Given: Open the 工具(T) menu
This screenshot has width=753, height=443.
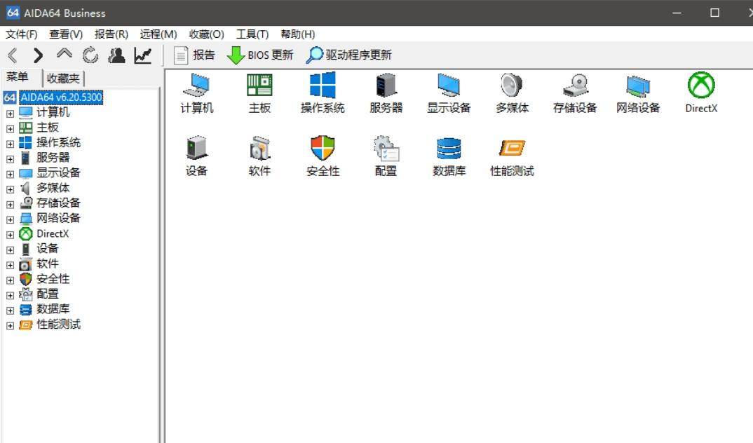Looking at the screenshot, I should (252, 34).
